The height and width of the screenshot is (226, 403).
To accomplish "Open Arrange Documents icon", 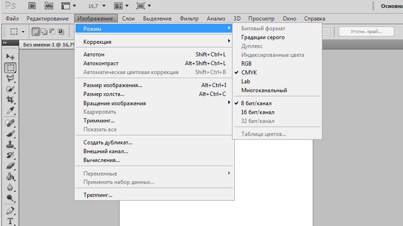I will [x=121, y=6].
